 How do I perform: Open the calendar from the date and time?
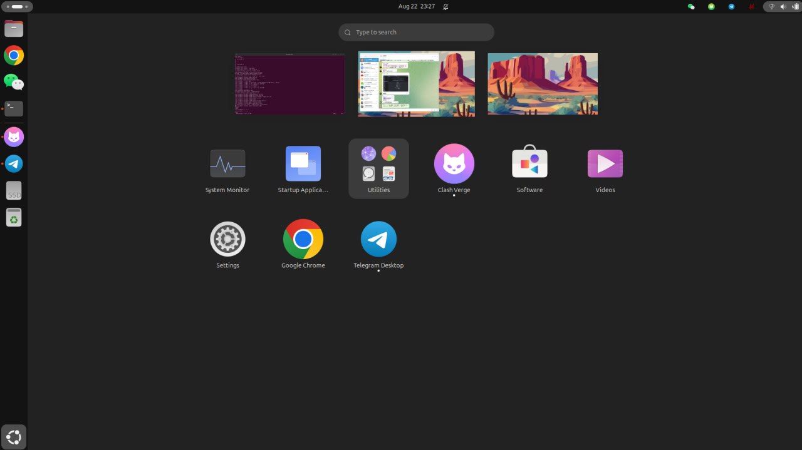click(x=417, y=7)
